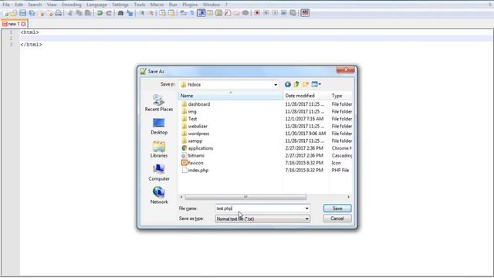Click the Stop Recording macro icon
Screen dimensions: 494x278
pyautogui.click(x=266, y=13)
